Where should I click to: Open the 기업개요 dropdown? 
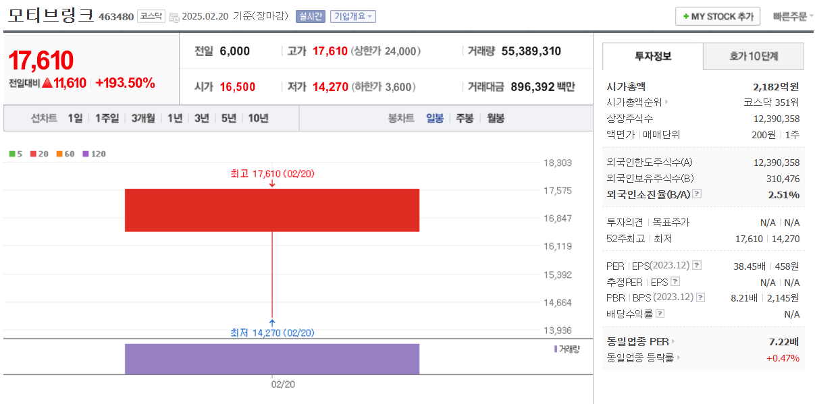(x=352, y=17)
